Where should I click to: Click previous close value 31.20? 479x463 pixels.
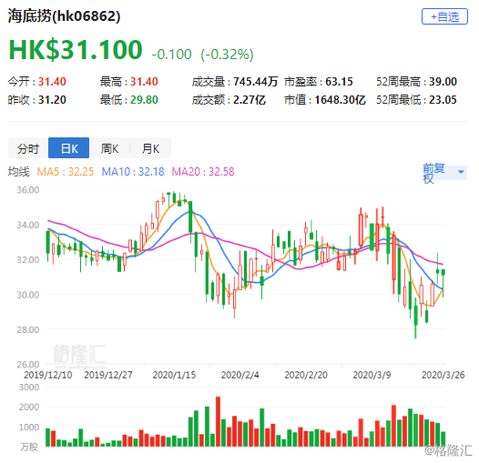(52, 100)
